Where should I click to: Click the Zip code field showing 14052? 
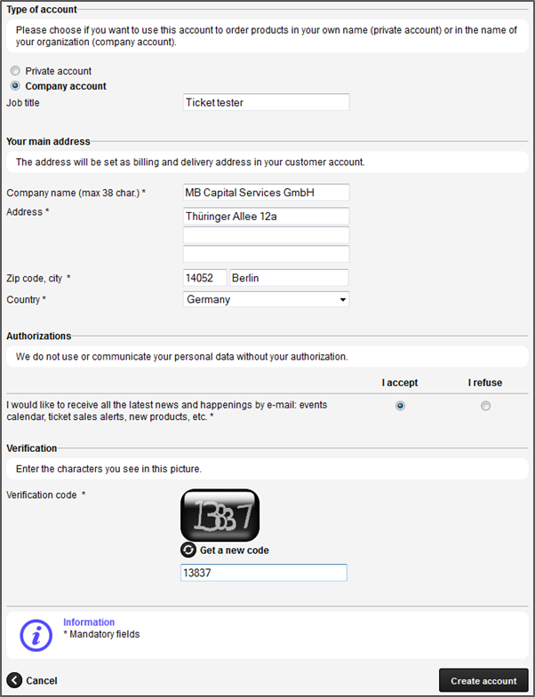204,278
